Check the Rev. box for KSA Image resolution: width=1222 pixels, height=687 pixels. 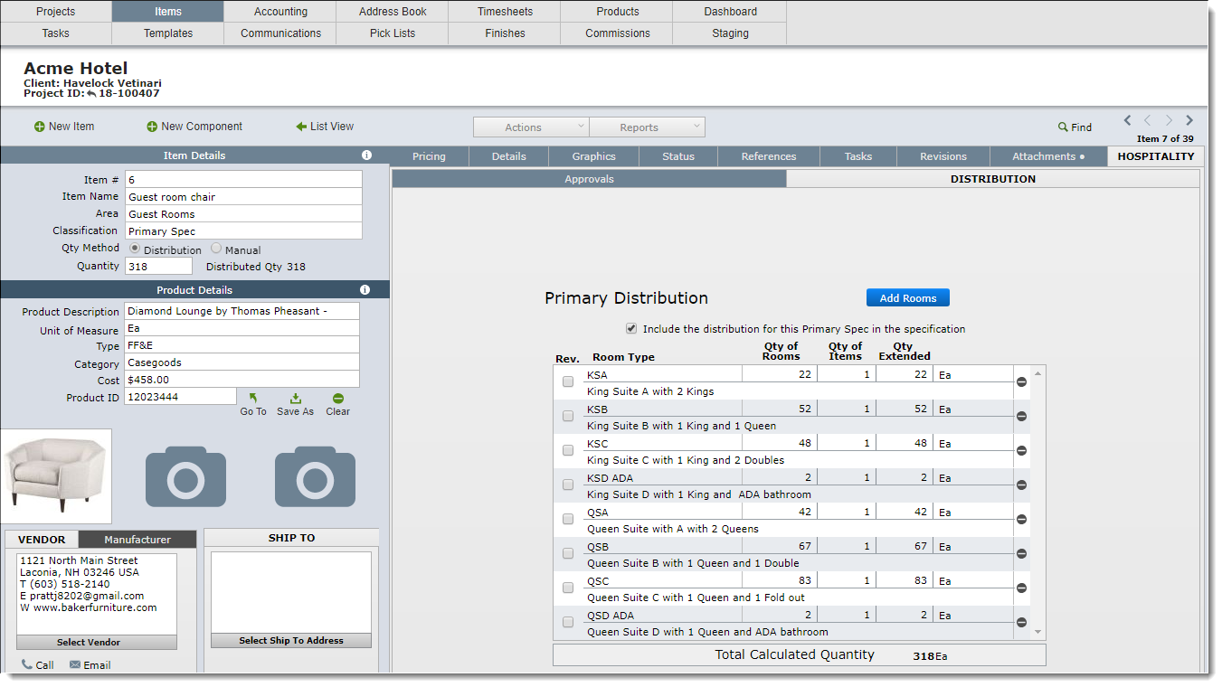click(568, 381)
